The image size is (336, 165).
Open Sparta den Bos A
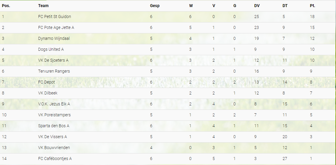click(x=54, y=126)
